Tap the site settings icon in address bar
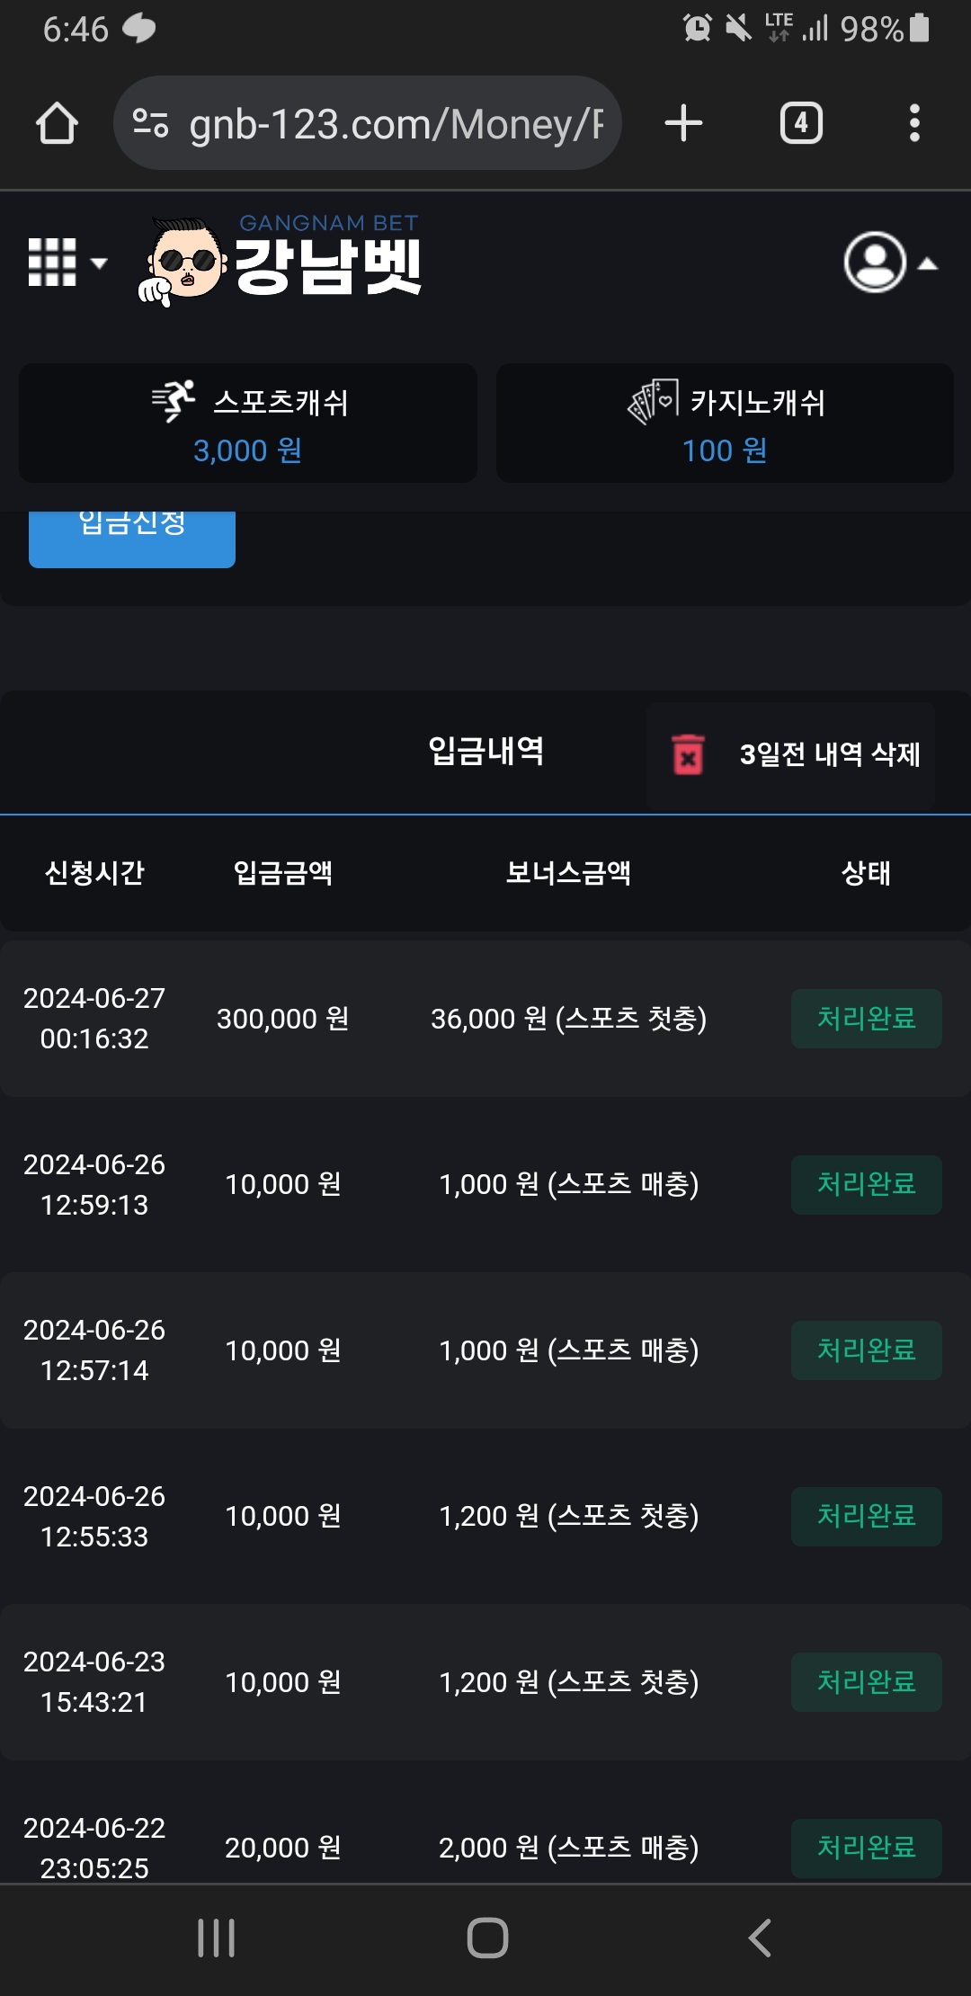Screen dimensions: 971x1996 (150, 123)
